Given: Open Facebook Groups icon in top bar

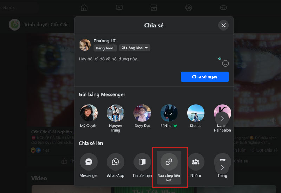Looking at the screenshot, I should coord(189,8).
